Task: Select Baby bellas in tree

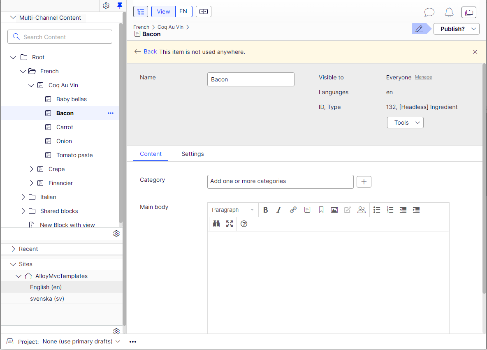Action: tap(72, 99)
